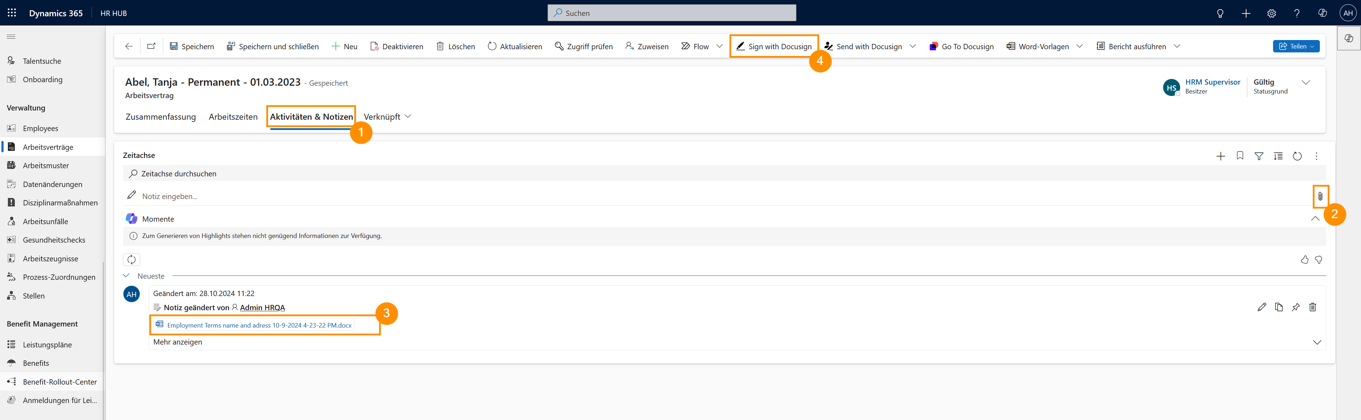The height and width of the screenshot is (420, 1361).
Task: Collapse the Neueste timeline group
Action: click(126, 276)
